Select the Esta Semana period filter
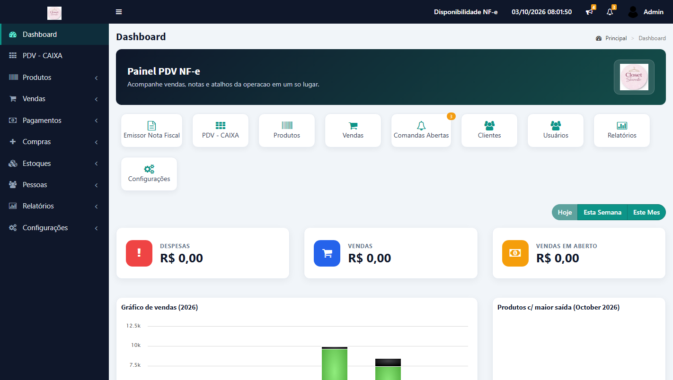This screenshot has height=380, width=673. (x=602, y=212)
